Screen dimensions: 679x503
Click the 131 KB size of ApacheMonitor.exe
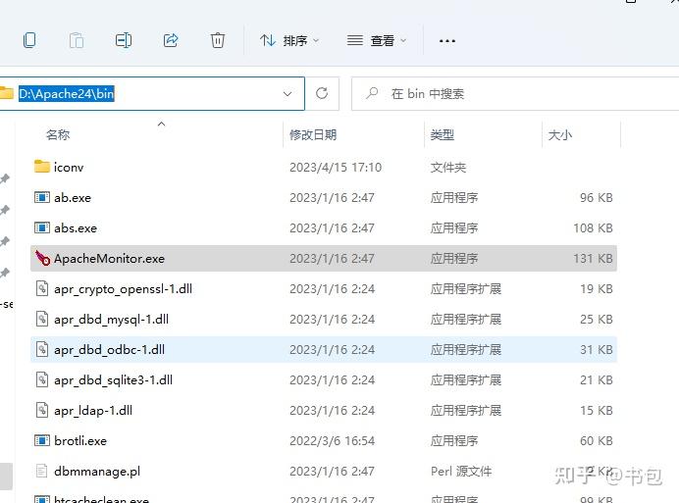click(x=593, y=259)
